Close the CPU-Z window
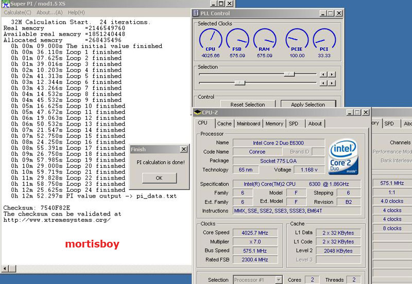This screenshot has width=412, height=284. click(x=366, y=112)
